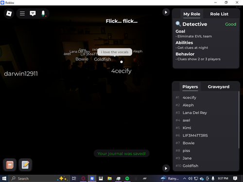Collapse the players panel with the bottom arrow
Viewport: 243px width, 182px height.
coord(166,168)
